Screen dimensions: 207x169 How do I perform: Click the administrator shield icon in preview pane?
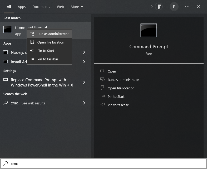tap(102, 79)
